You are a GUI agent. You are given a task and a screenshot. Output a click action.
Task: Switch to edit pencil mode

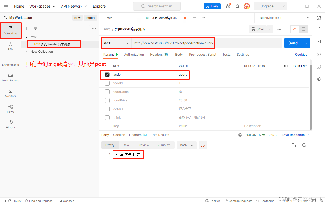pyautogui.click(x=295, y=29)
